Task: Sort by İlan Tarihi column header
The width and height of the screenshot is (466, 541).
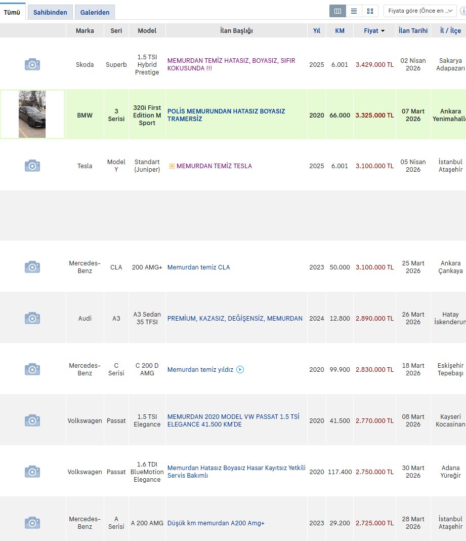Action: pos(413,31)
